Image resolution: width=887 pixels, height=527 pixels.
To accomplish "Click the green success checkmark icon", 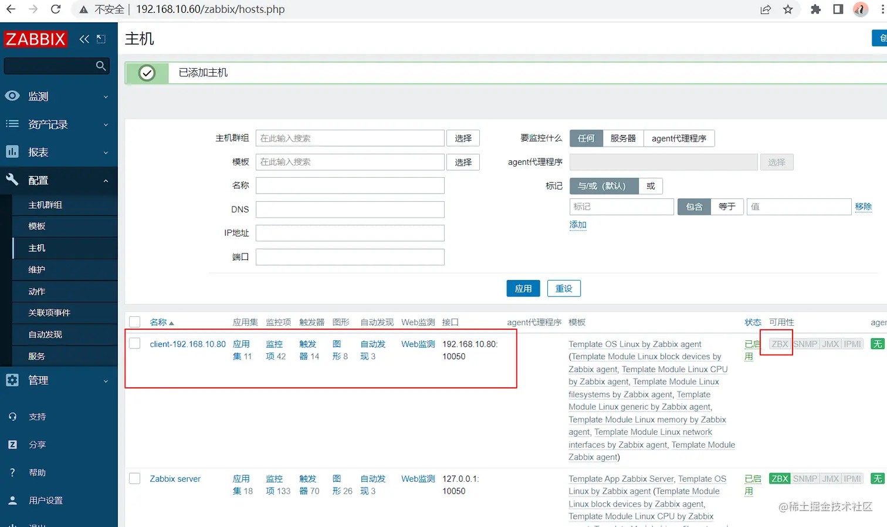I will [147, 73].
